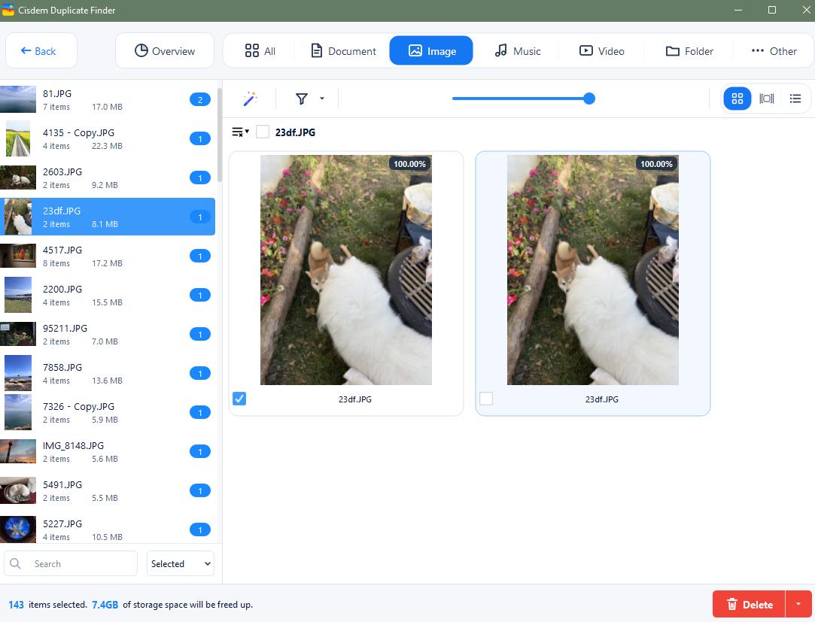Viewport: 815px width, 622px height.
Task: Click the second 23df.JPG image preview
Action: point(592,270)
